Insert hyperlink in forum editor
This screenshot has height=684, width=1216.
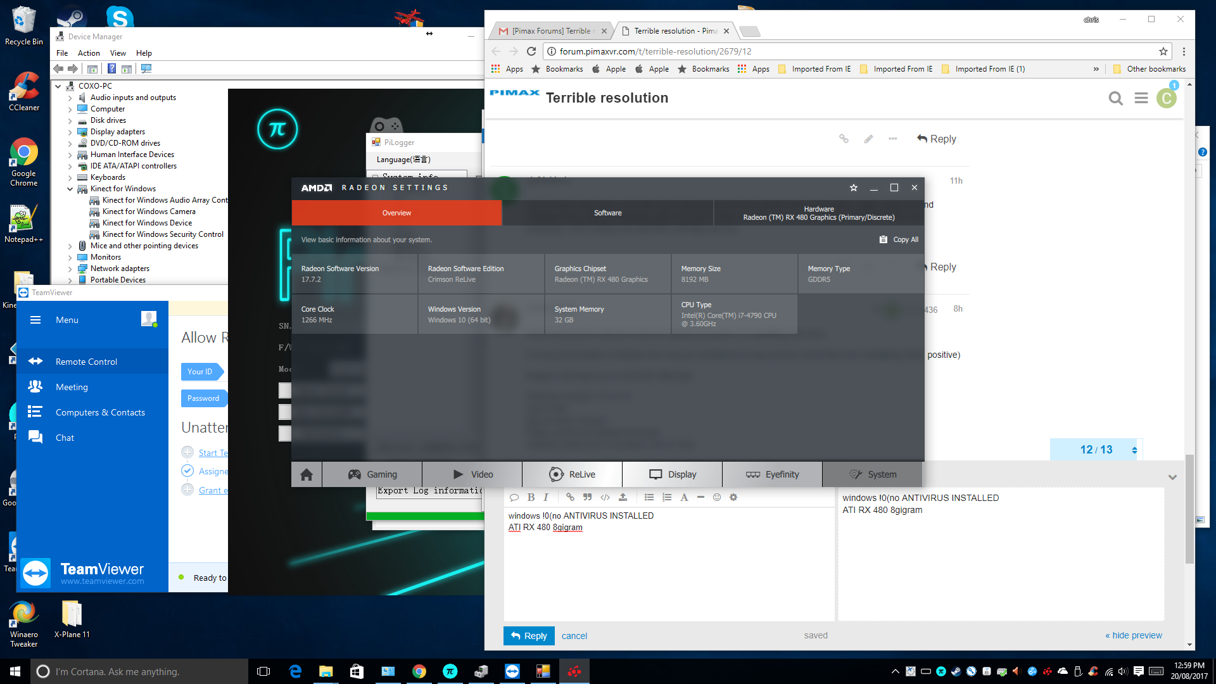click(570, 497)
